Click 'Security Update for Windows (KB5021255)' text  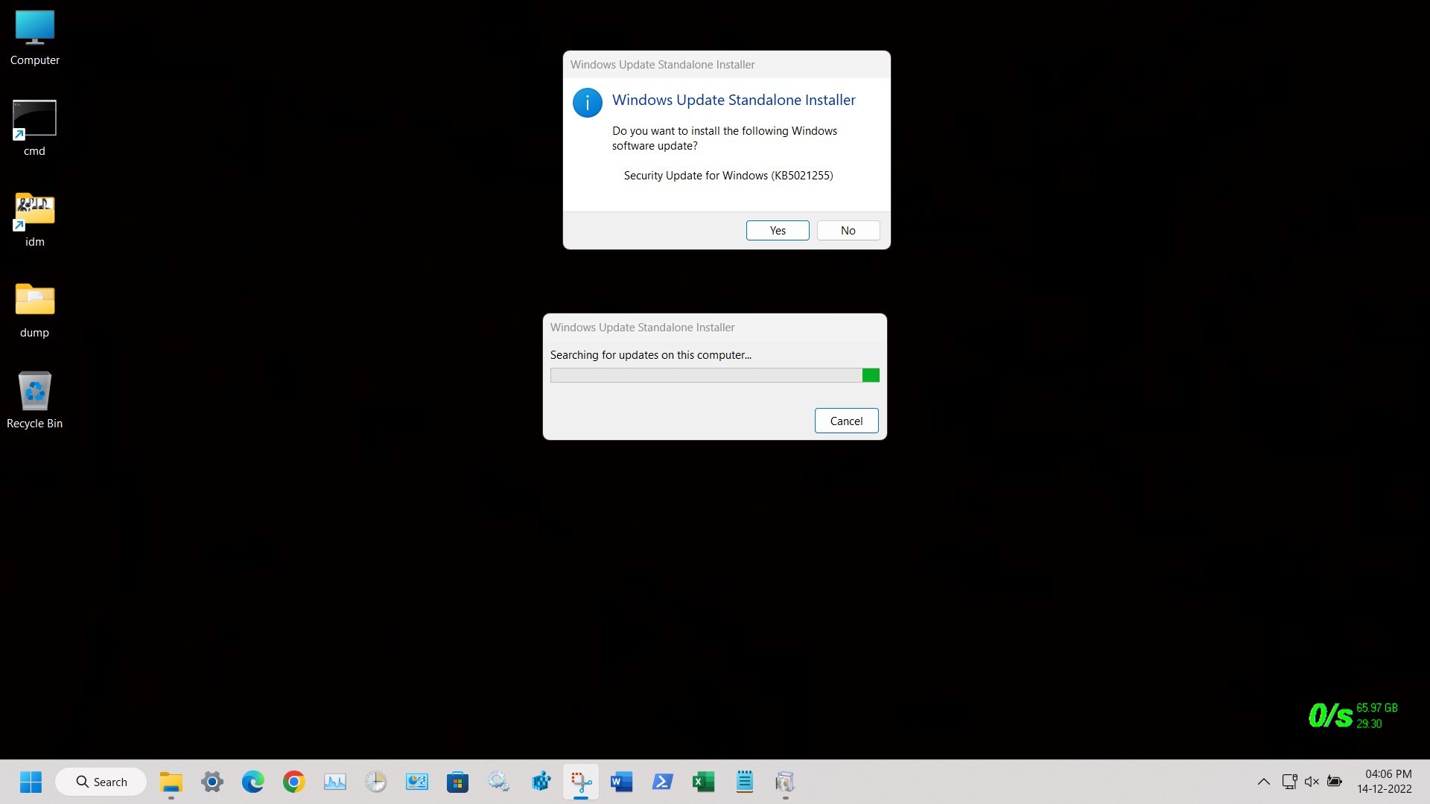(x=728, y=176)
